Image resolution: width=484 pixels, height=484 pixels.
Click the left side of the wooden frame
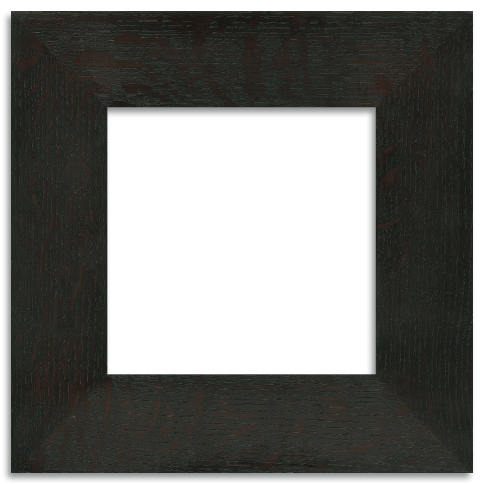pos(58,242)
